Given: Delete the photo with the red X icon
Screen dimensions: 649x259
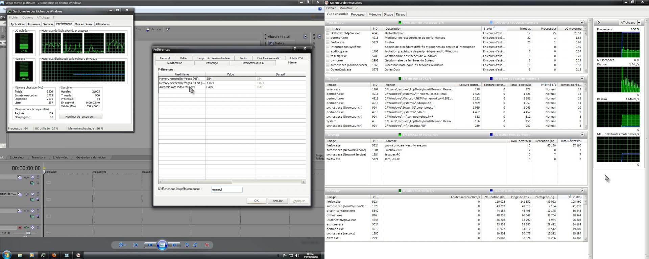Looking at the screenshot, I should [207, 245].
